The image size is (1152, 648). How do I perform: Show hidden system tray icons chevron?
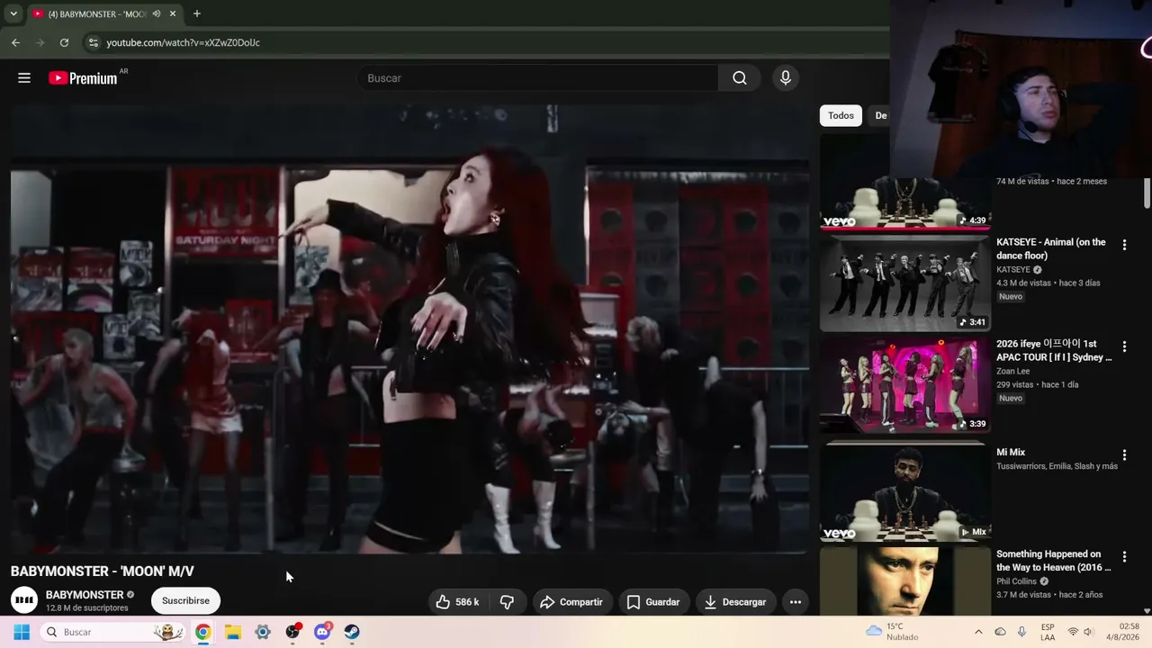(x=978, y=632)
